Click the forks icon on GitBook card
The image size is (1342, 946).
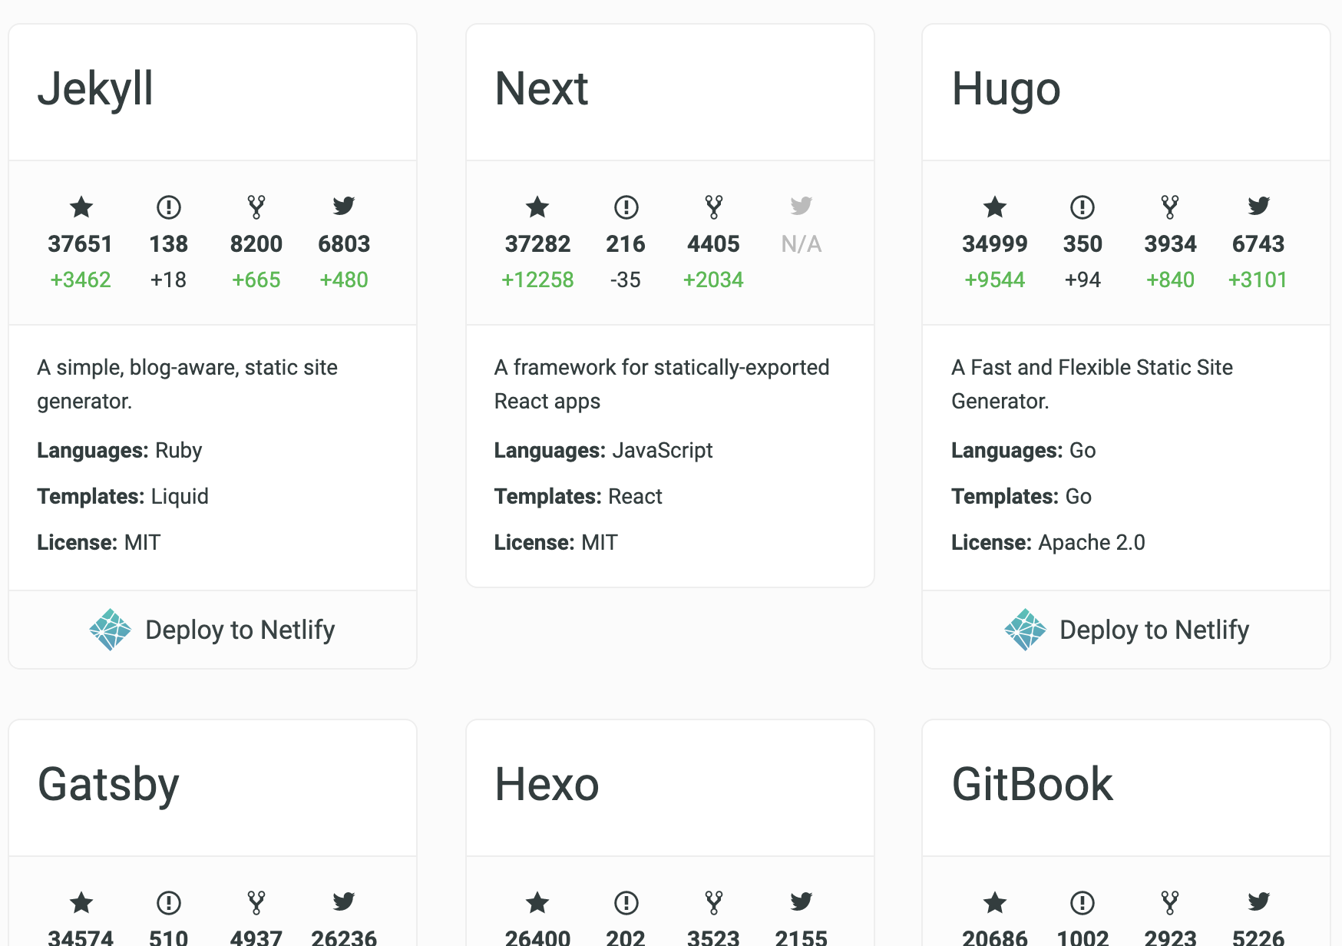(1170, 902)
